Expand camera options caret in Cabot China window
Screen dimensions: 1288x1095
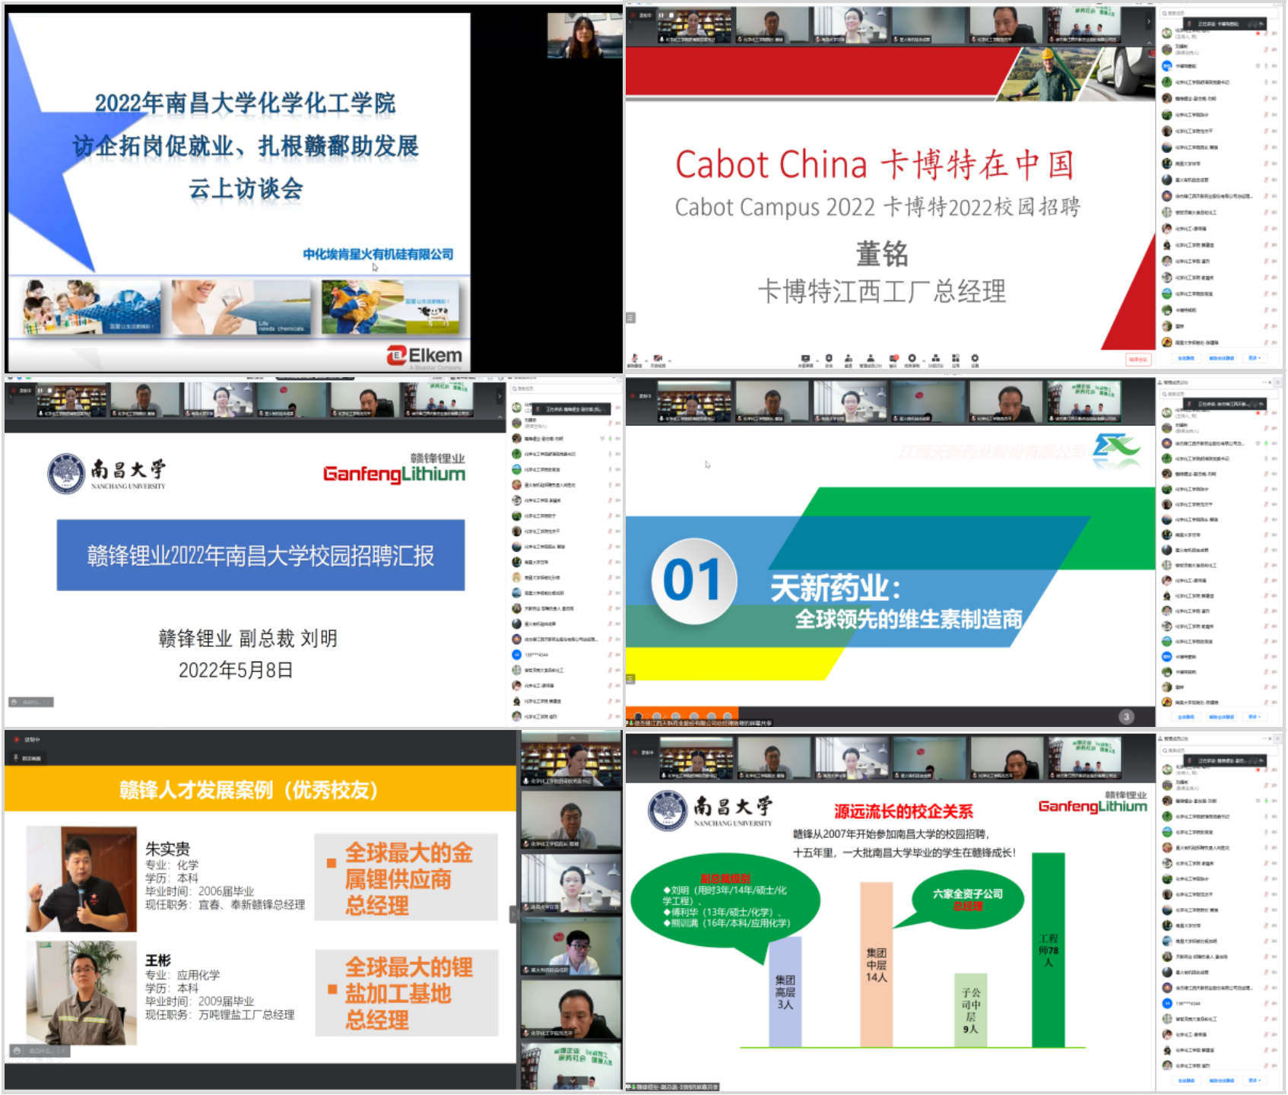pyautogui.click(x=670, y=360)
